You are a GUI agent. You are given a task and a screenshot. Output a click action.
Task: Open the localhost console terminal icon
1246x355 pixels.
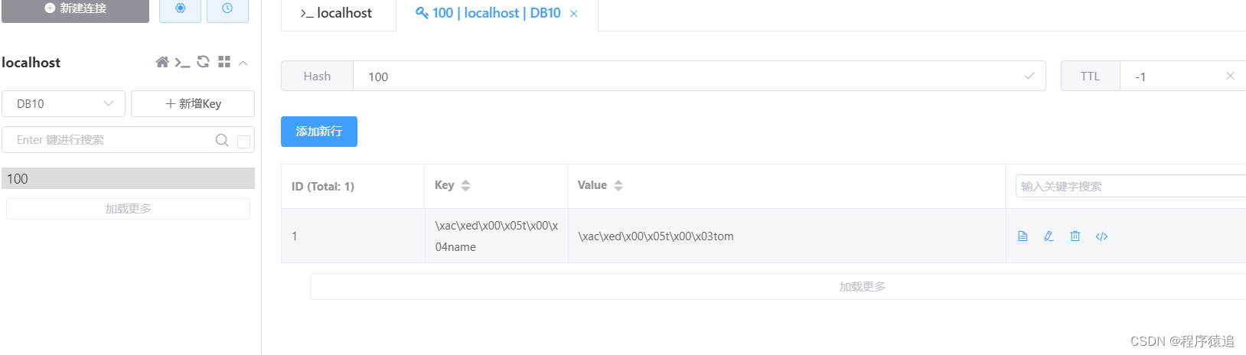pyautogui.click(x=182, y=62)
